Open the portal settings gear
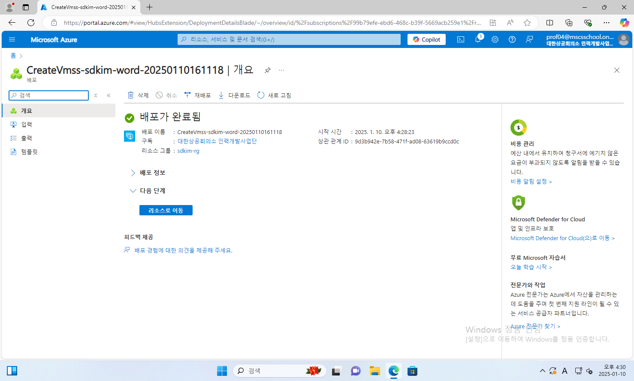This screenshot has height=381, width=634. click(495, 39)
